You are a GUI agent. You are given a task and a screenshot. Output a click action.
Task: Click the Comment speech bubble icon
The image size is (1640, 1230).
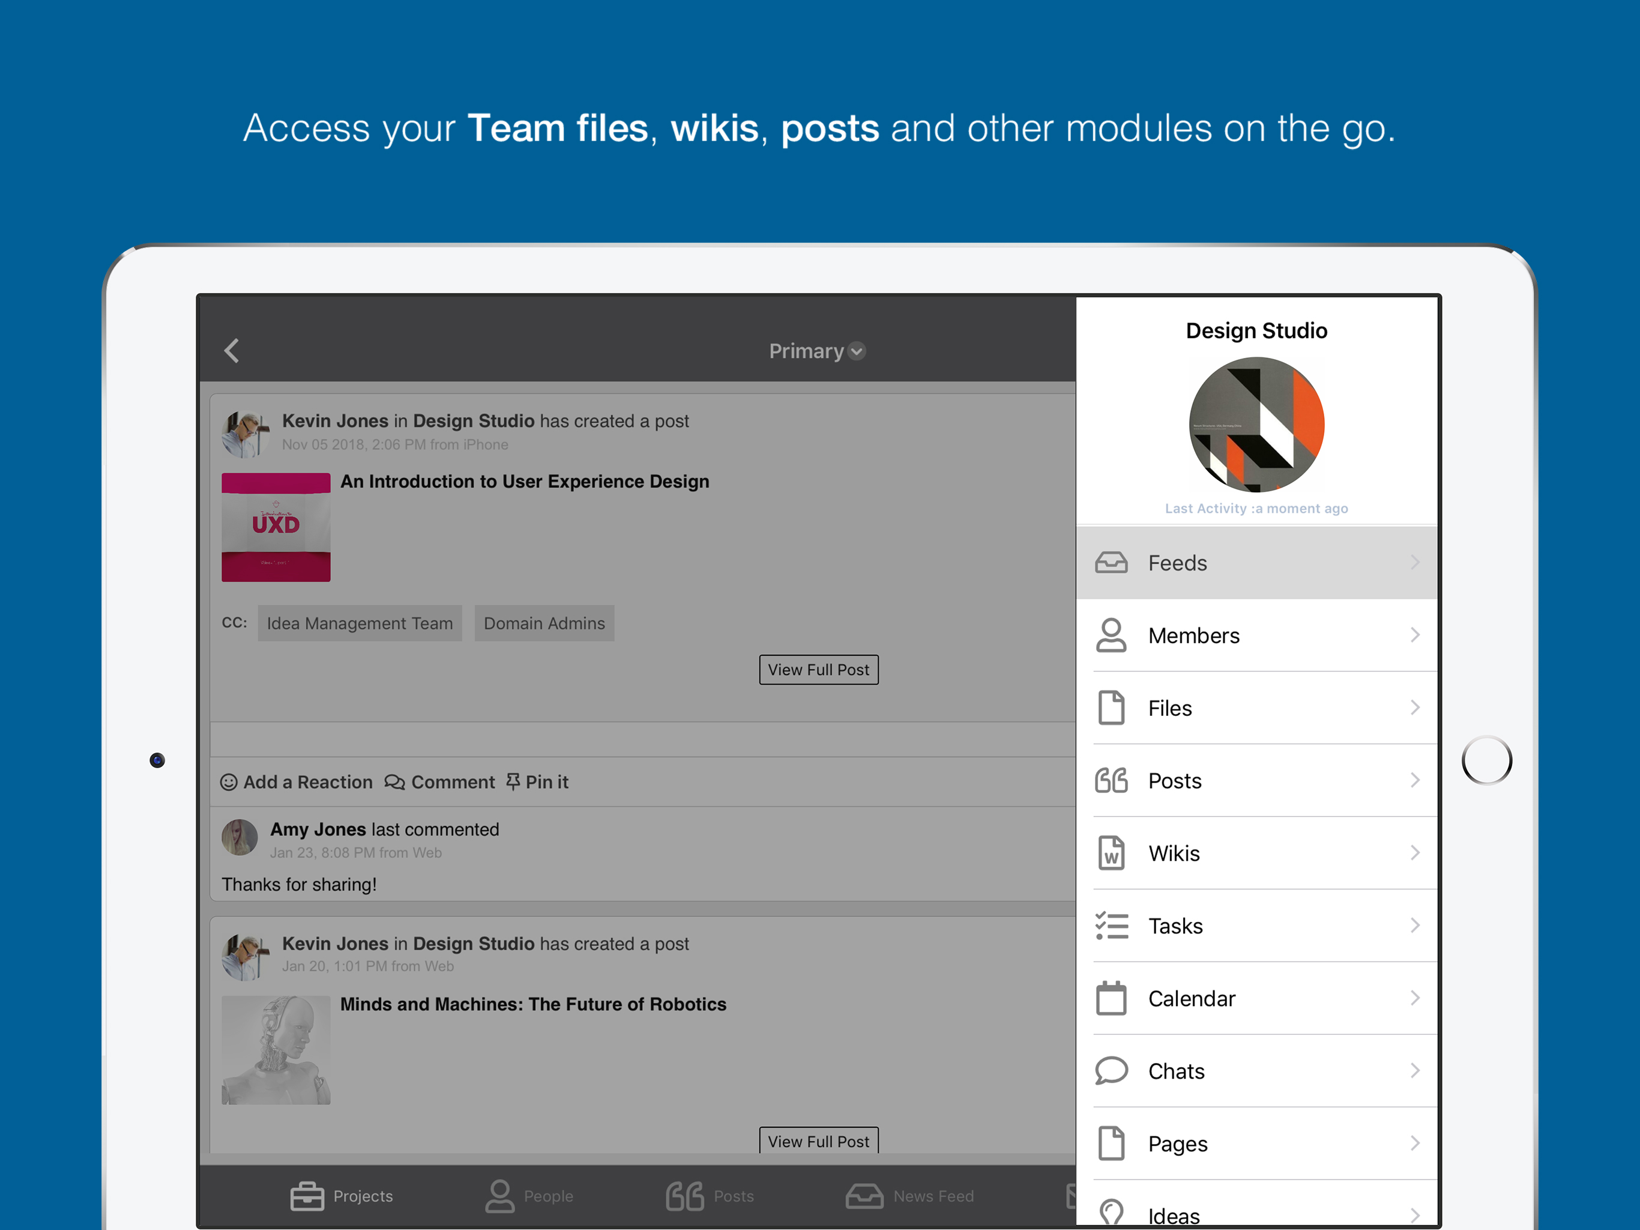[394, 782]
